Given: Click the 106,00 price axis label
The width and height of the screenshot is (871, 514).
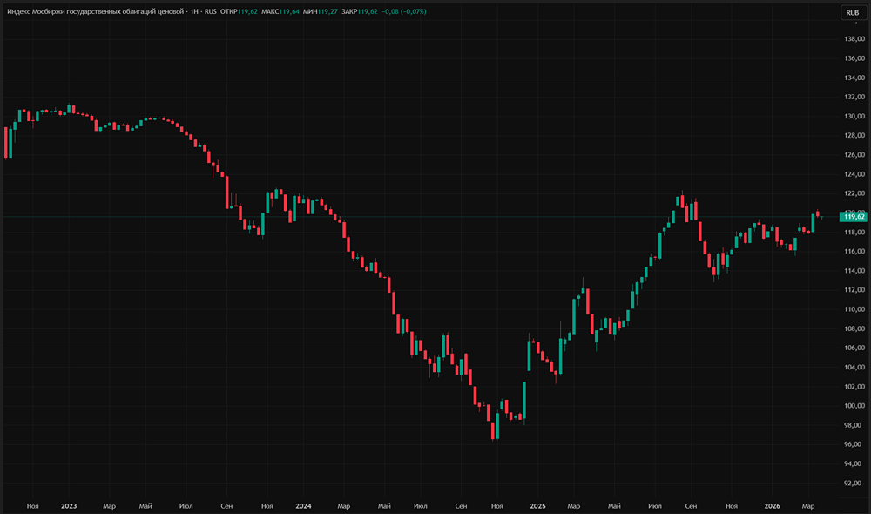Looking at the screenshot, I should coord(854,348).
